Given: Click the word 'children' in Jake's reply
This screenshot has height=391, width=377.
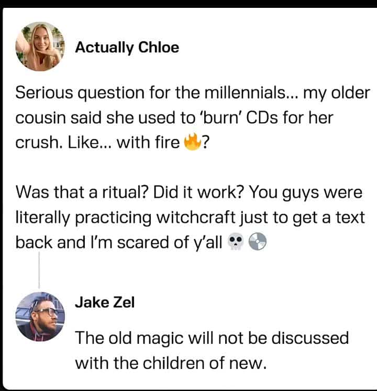Looking at the screenshot, I should click(x=174, y=363).
